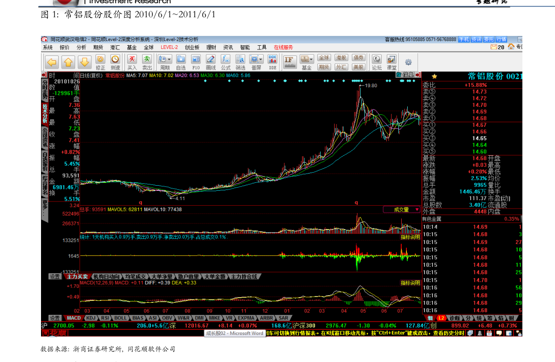Image resolution: width=555 pixels, height=362 pixels.
Task: Open the 论坛 forum icon
Action: 377,62
